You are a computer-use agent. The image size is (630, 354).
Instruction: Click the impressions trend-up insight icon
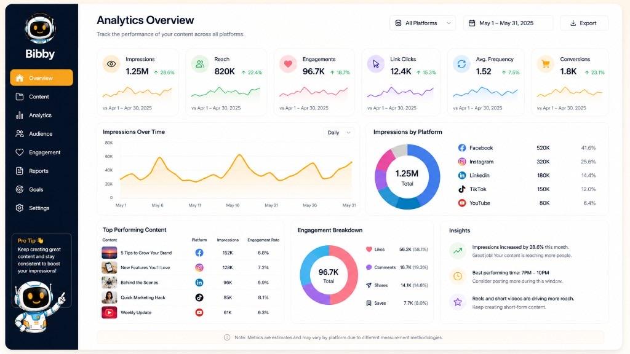click(458, 251)
